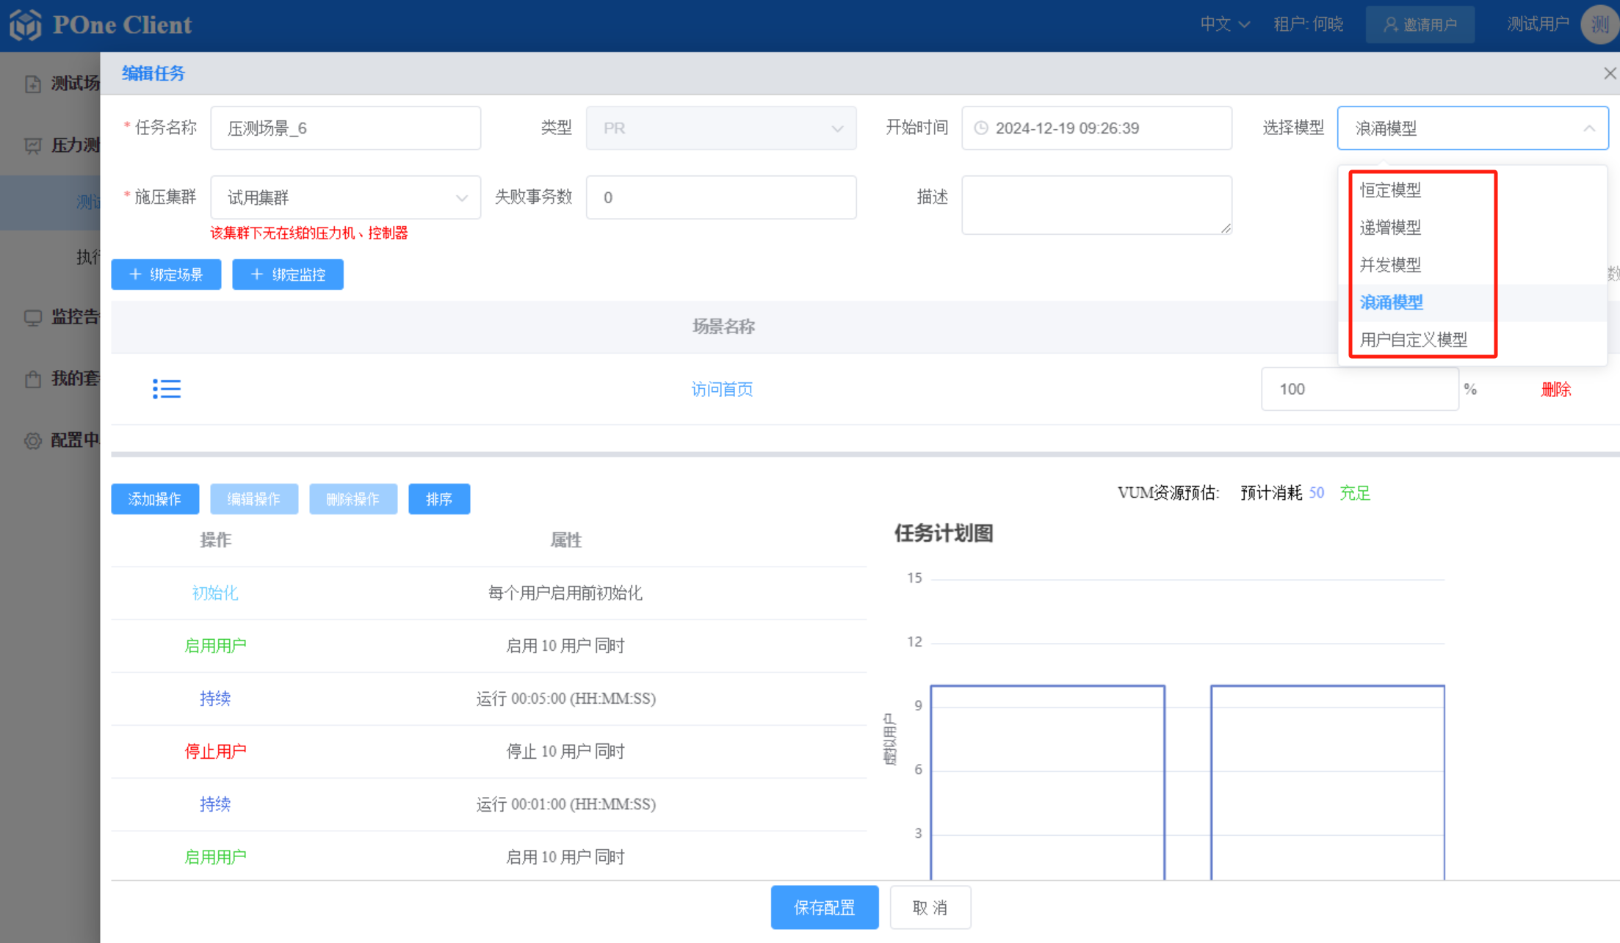Click the clock icon in 开始时间 field

tap(981, 128)
